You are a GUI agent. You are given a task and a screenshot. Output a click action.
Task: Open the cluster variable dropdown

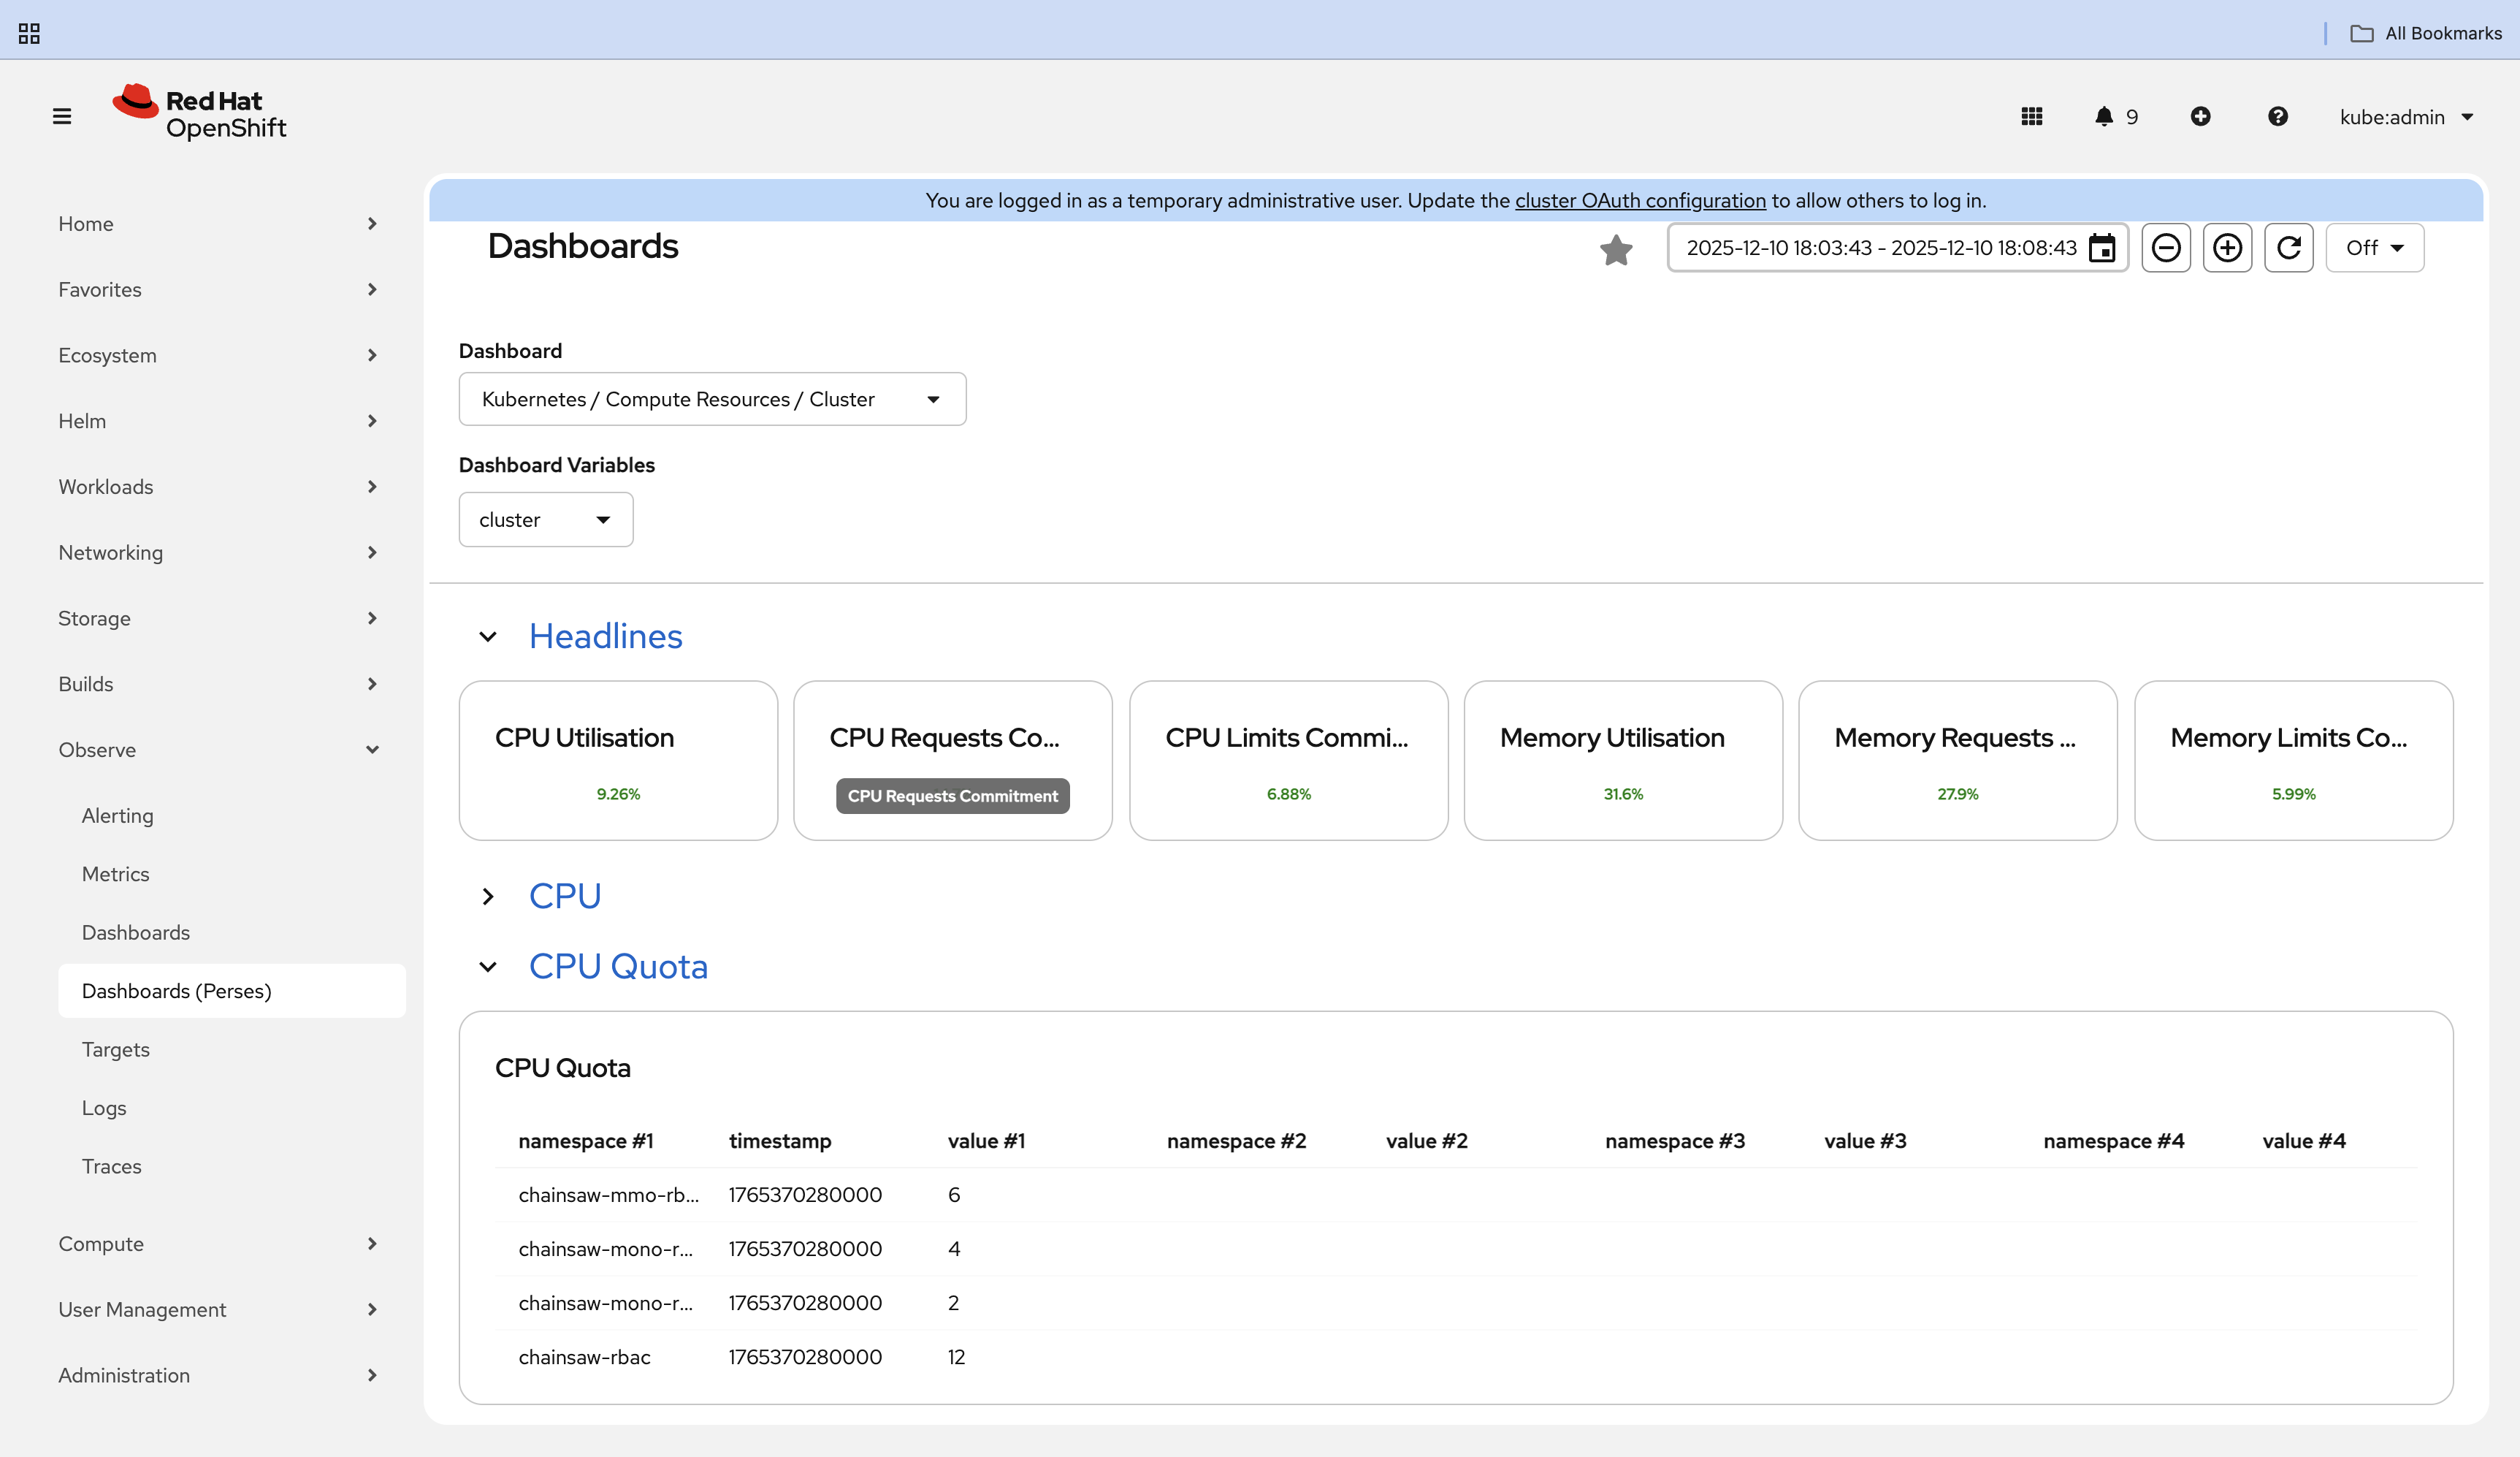(x=545, y=520)
